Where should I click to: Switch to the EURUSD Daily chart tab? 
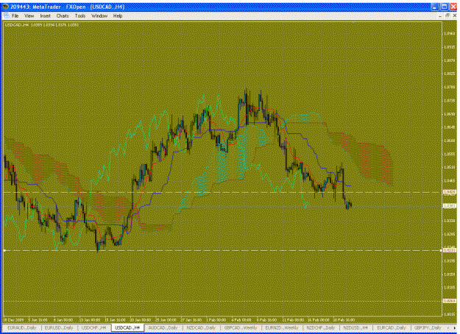[59, 327]
